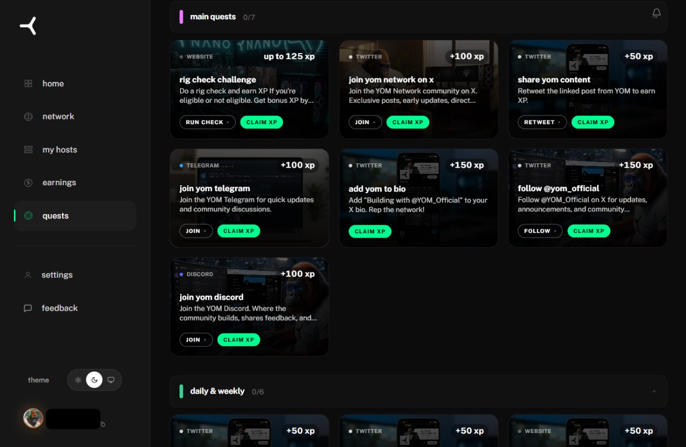This screenshot has height=447, width=686.
Task: Collapse the main quests section header
Action: (419, 17)
